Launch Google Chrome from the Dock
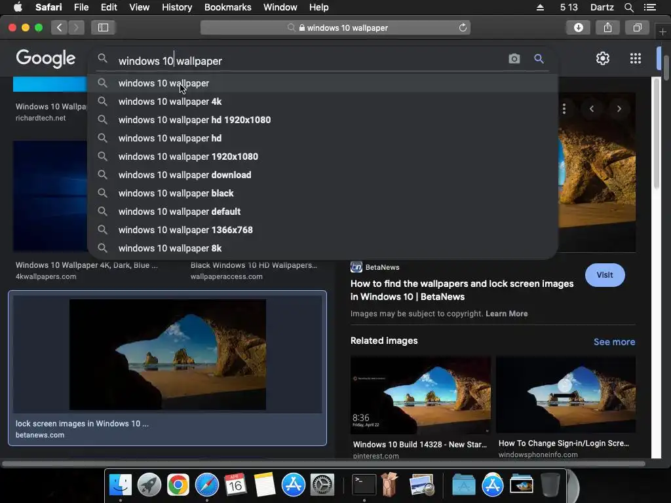 pos(178,485)
